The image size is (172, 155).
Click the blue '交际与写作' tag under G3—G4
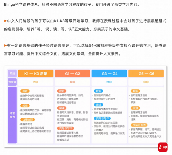[x=102, y=118]
